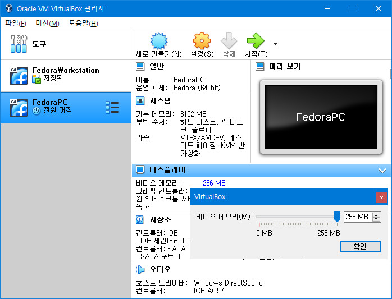Click the details panel vertical scrollbar

click(390, 73)
